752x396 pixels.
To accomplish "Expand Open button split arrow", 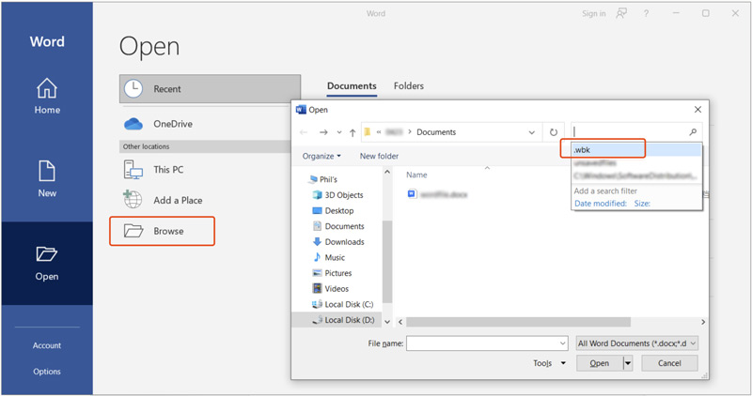I will (628, 363).
